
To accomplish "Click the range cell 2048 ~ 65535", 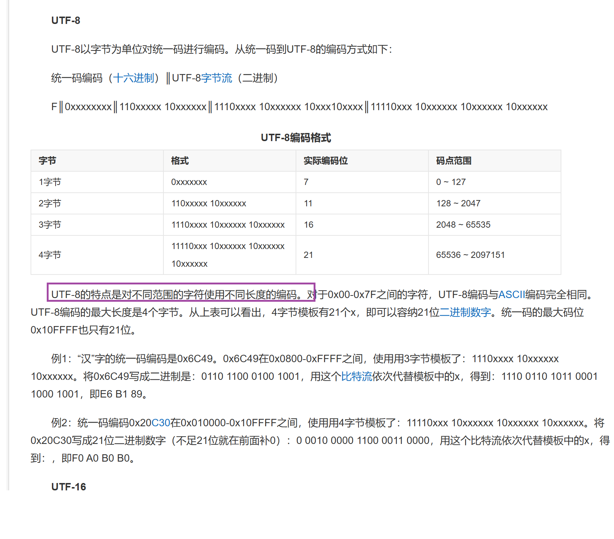I will click(495, 225).
